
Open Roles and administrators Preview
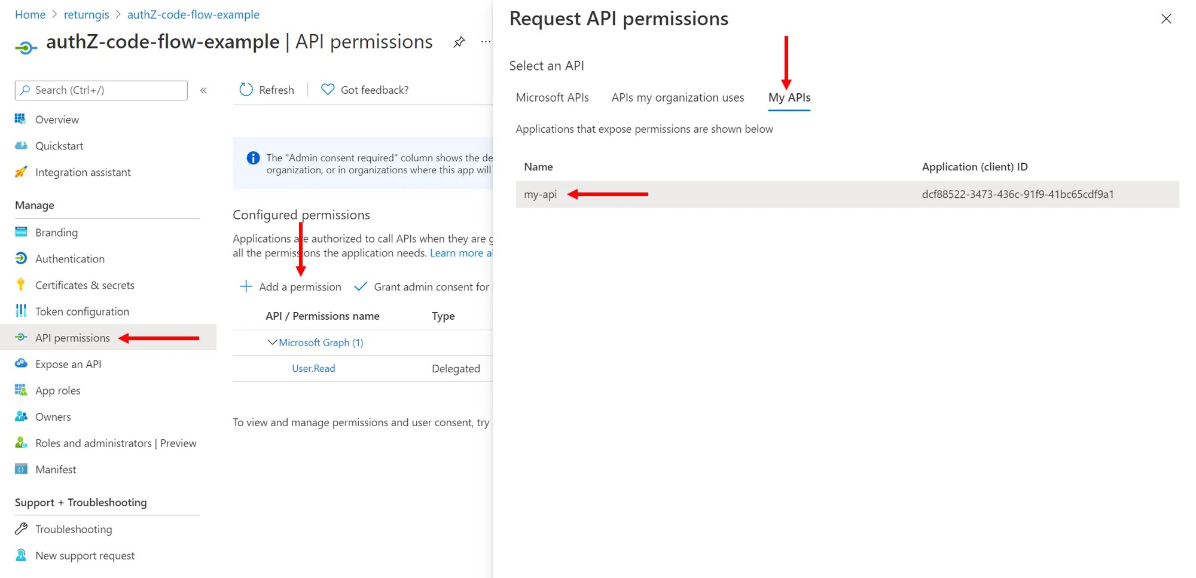coord(116,443)
